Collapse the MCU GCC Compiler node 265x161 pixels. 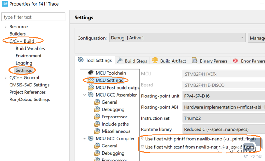point(84,138)
